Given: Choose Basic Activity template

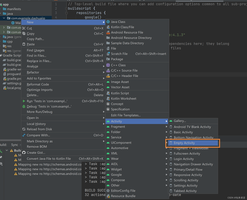Looking at the screenshot, I should [183, 132].
